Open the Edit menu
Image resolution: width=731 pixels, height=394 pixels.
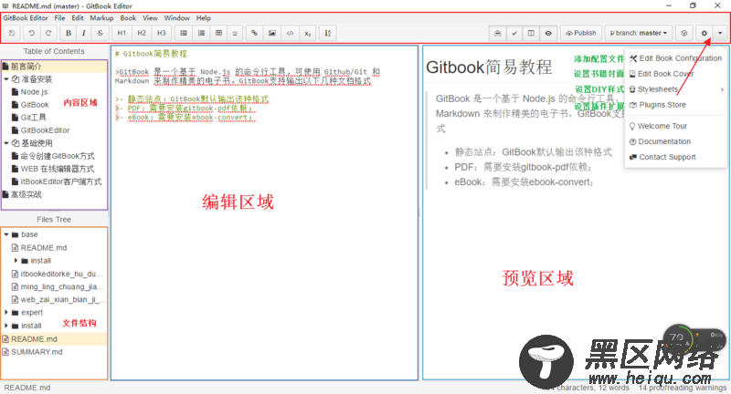(x=78, y=17)
